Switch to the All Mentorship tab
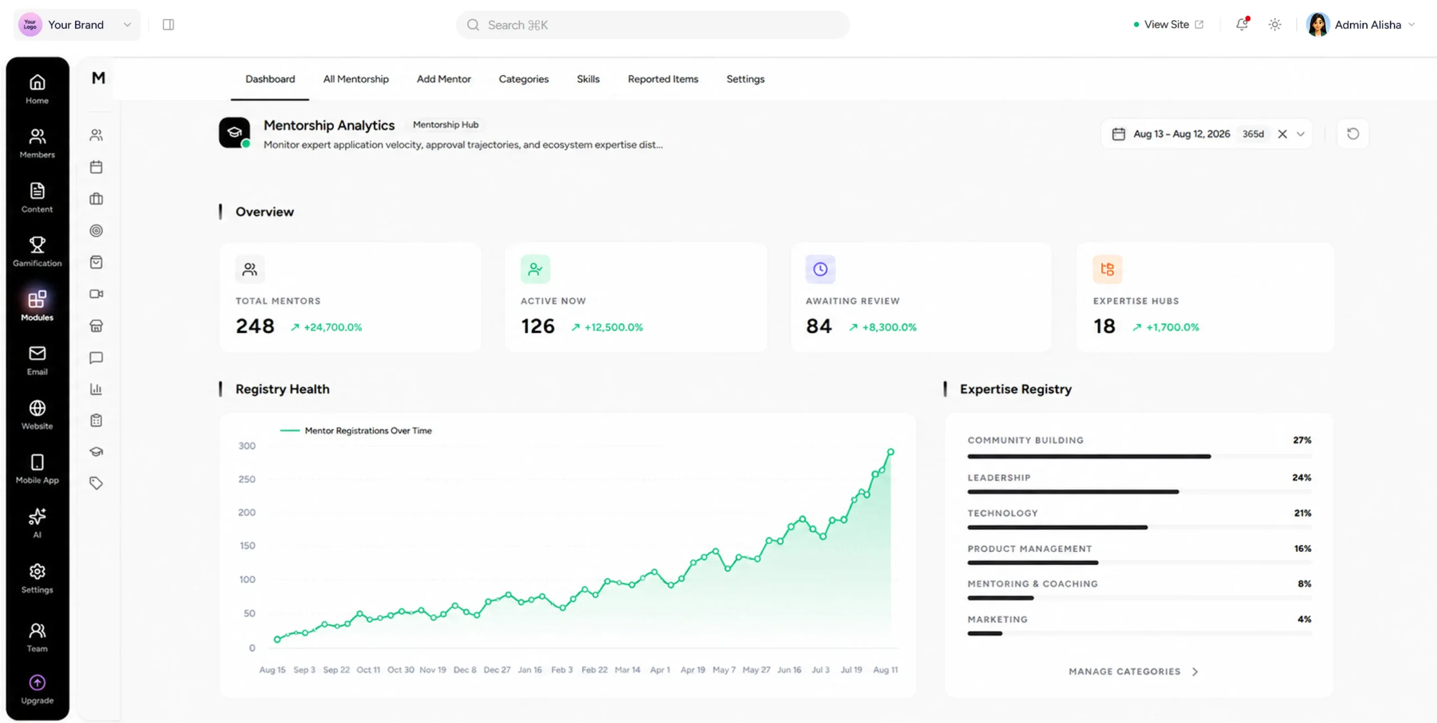This screenshot has height=723, width=1437. pos(356,79)
